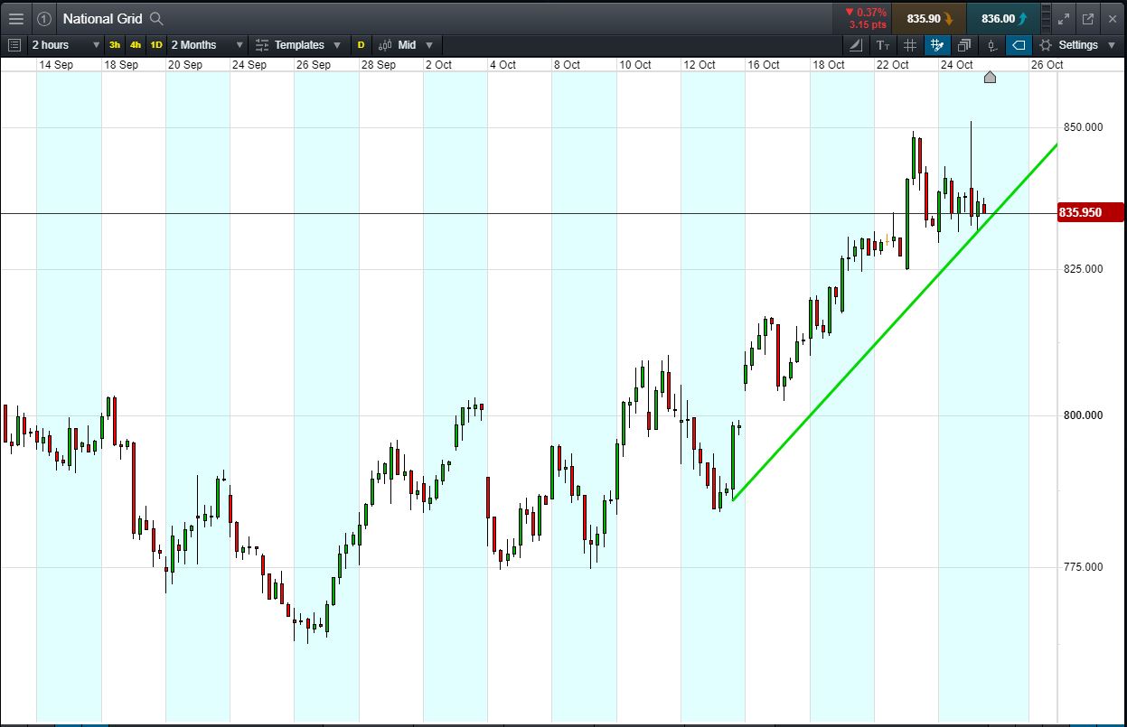
Task: Toggle the grid highlighter/shading icon
Action: coord(937,44)
